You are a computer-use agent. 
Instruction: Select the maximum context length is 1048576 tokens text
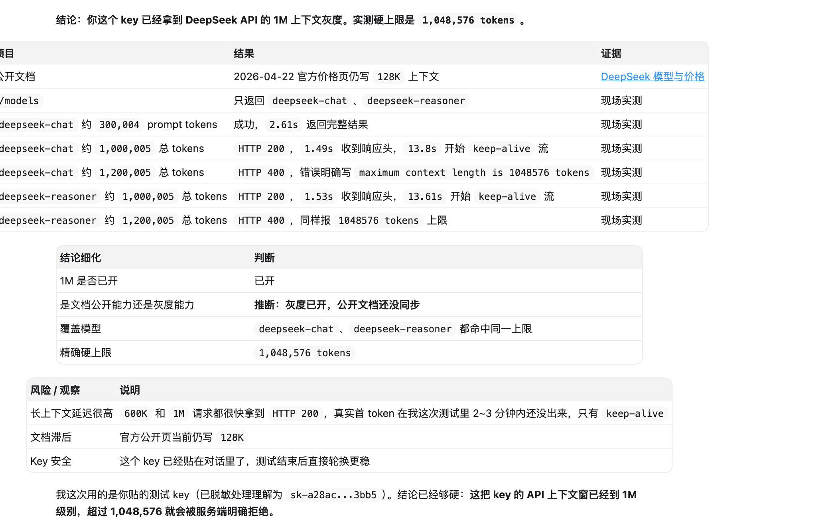click(x=474, y=172)
